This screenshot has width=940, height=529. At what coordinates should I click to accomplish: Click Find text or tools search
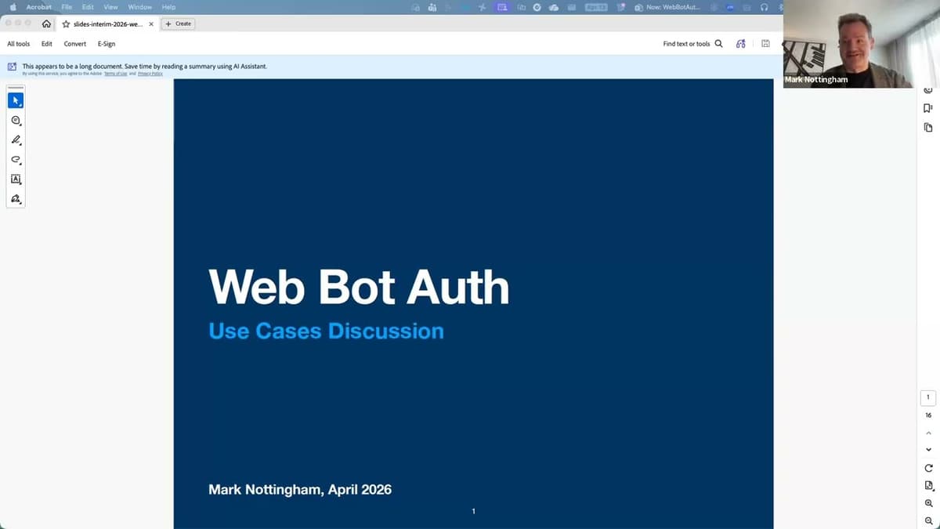[692, 44]
